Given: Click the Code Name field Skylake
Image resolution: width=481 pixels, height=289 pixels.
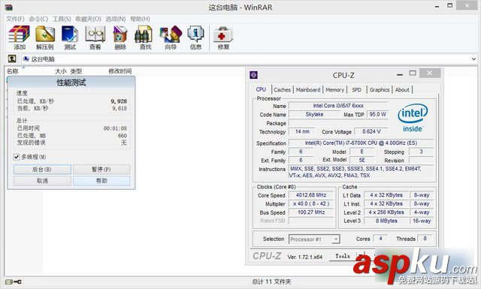Looking at the screenshot, I should click(x=314, y=114).
